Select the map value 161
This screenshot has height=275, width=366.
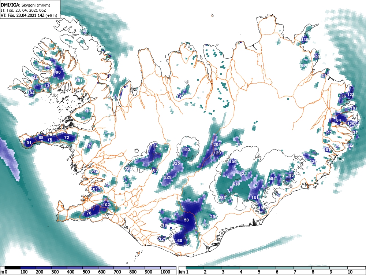[255, 198]
